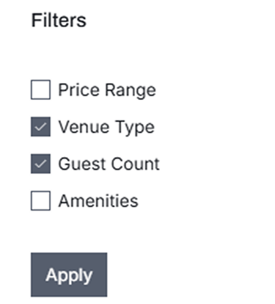275x304 pixels.
Task: Uncheck the Venue Type checkbox
Action: [x=40, y=126]
